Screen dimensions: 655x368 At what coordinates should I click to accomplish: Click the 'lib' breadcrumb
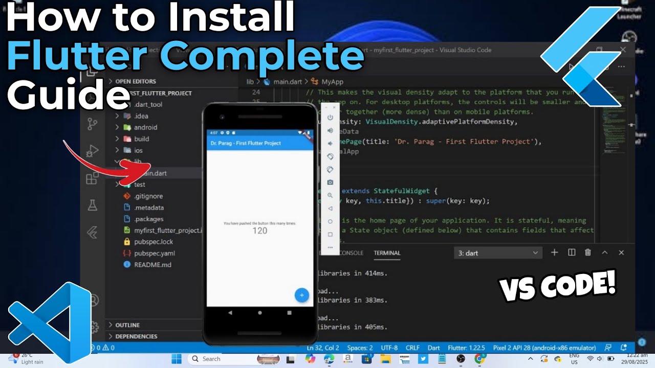pyautogui.click(x=250, y=82)
